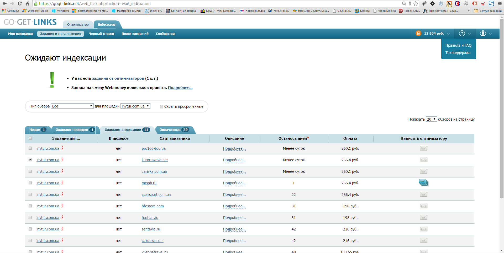Open message envelope for hfostore.com row
The height and width of the screenshot is (253, 504).
(x=423, y=206)
